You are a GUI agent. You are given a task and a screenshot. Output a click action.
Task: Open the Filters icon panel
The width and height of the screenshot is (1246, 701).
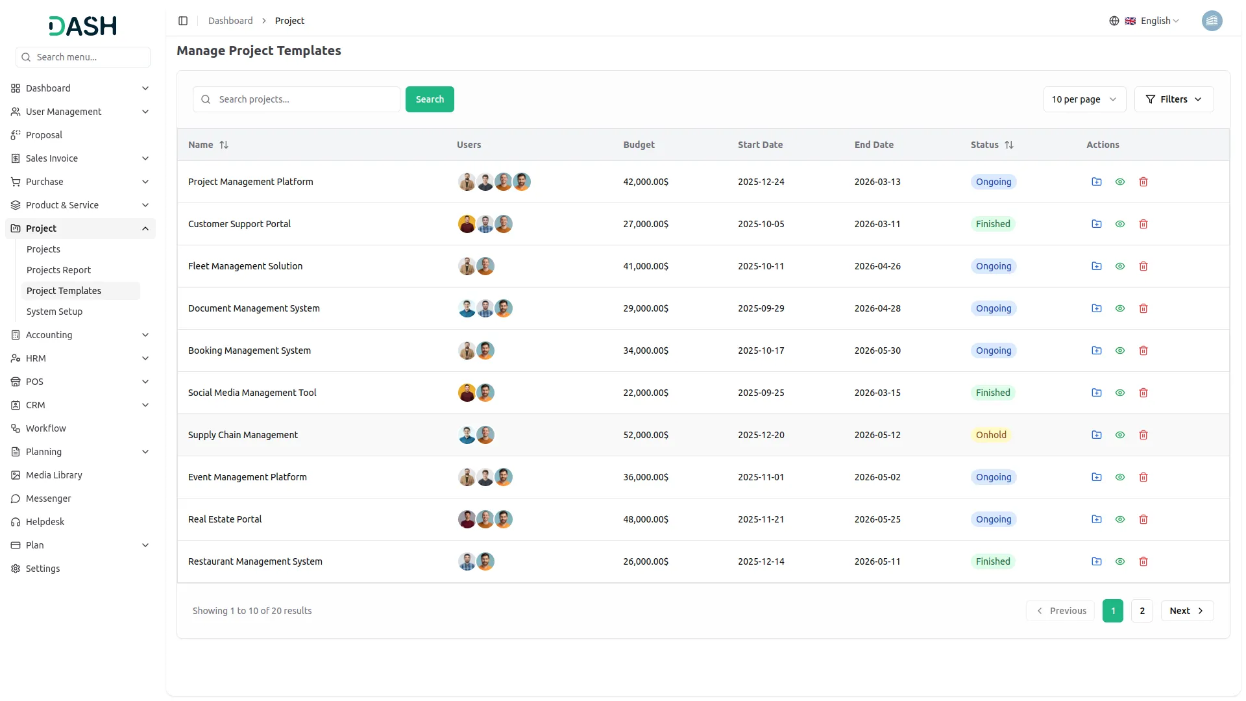point(1149,99)
